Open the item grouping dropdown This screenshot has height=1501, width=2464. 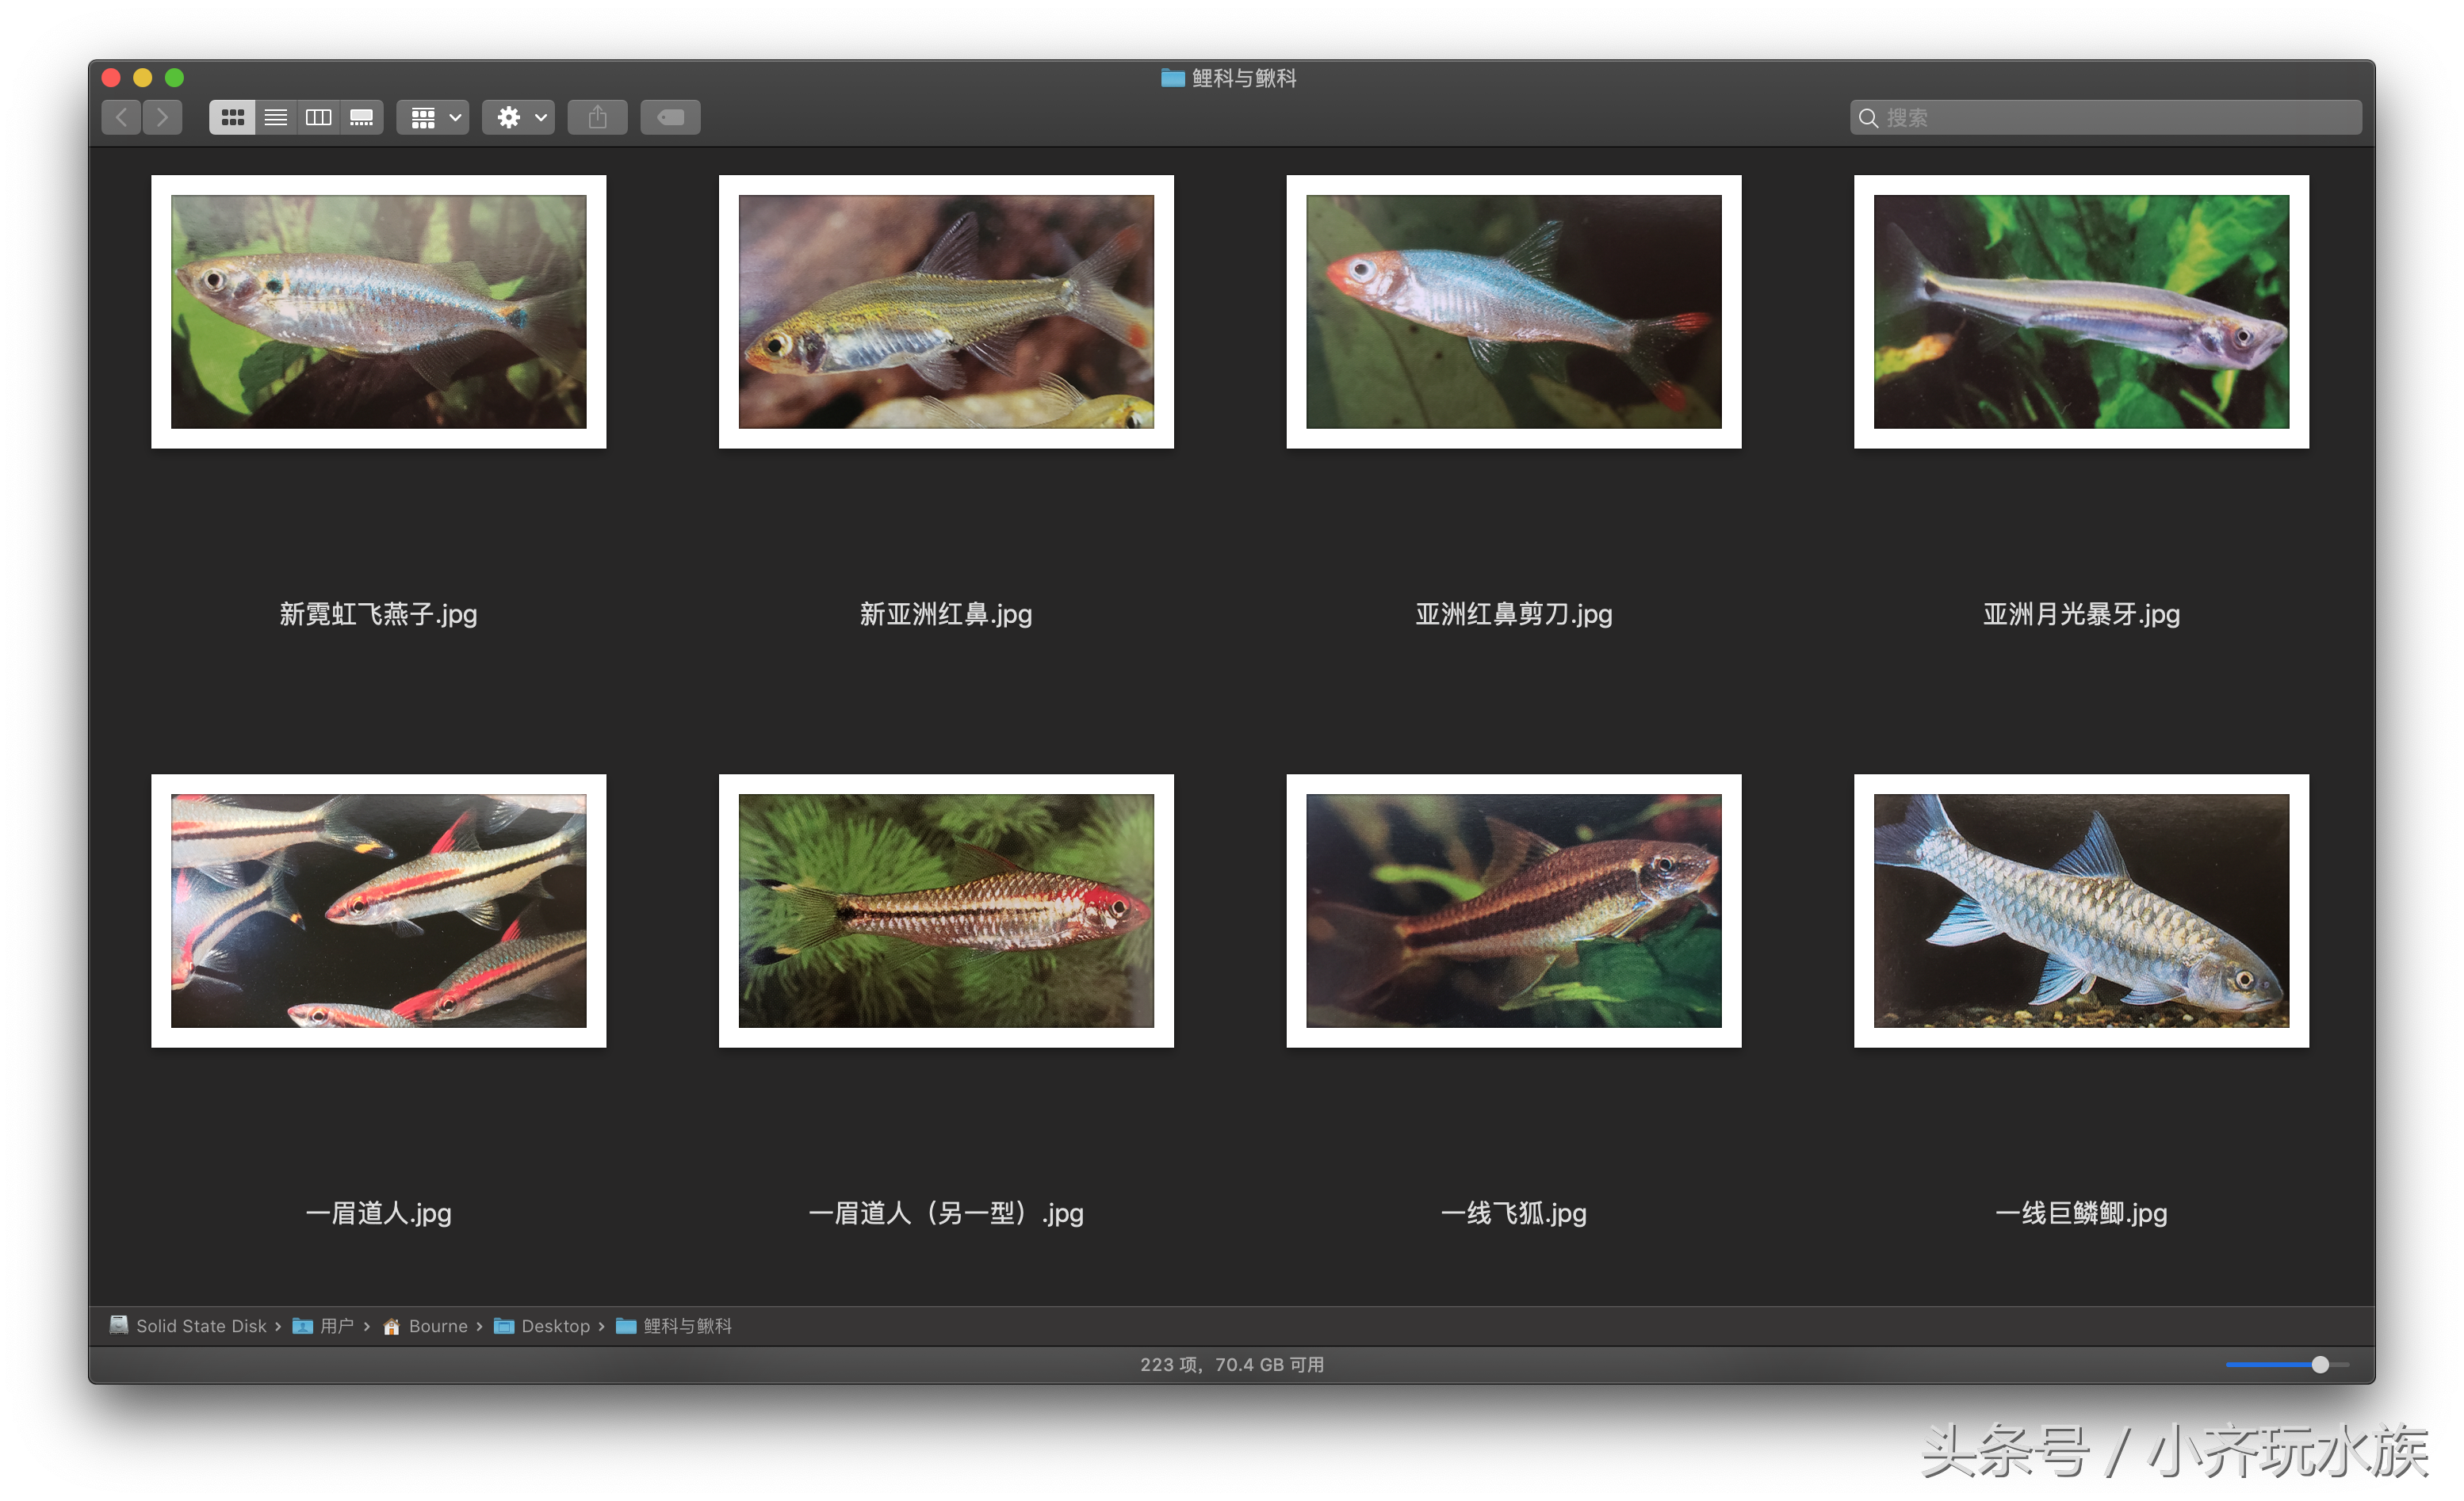coord(433,118)
